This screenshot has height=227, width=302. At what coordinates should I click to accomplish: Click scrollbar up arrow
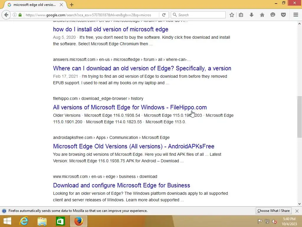pos(299,24)
